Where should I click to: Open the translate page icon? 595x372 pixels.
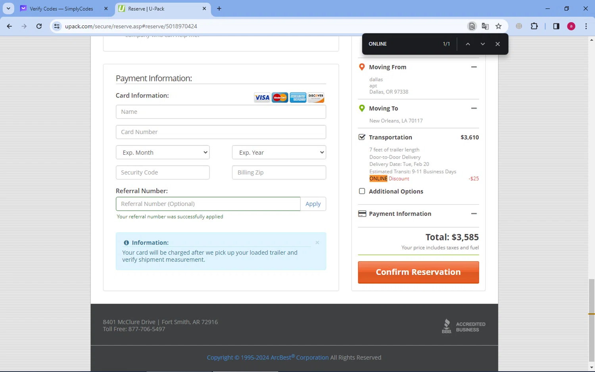[485, 26]
